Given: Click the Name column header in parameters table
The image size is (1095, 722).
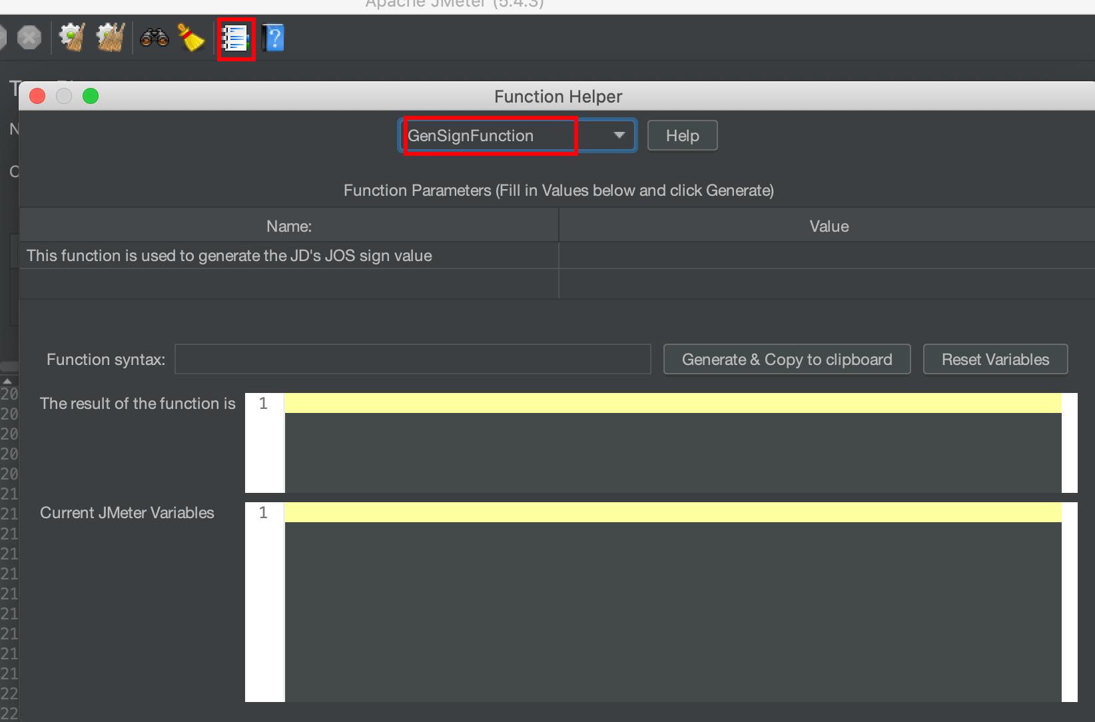Looking at the screenshot, I should pos(288,226).
